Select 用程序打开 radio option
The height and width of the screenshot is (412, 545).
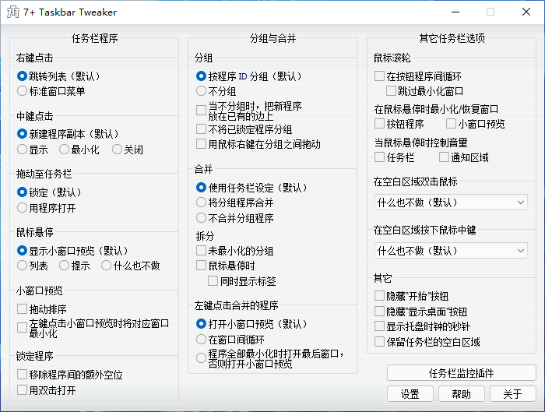(22, 208)
